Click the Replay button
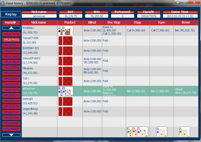 click(11, 14)
